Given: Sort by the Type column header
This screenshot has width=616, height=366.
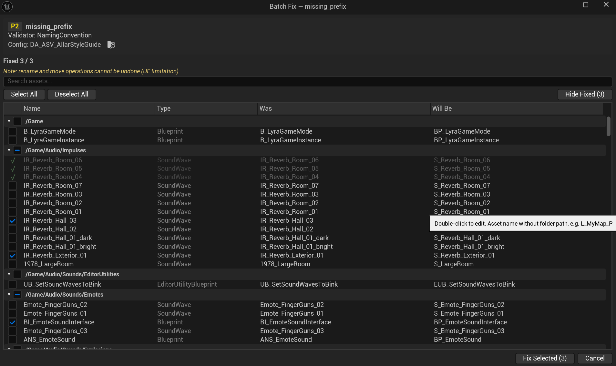Looking at the screenshot, I should click(x=206, y=108).
